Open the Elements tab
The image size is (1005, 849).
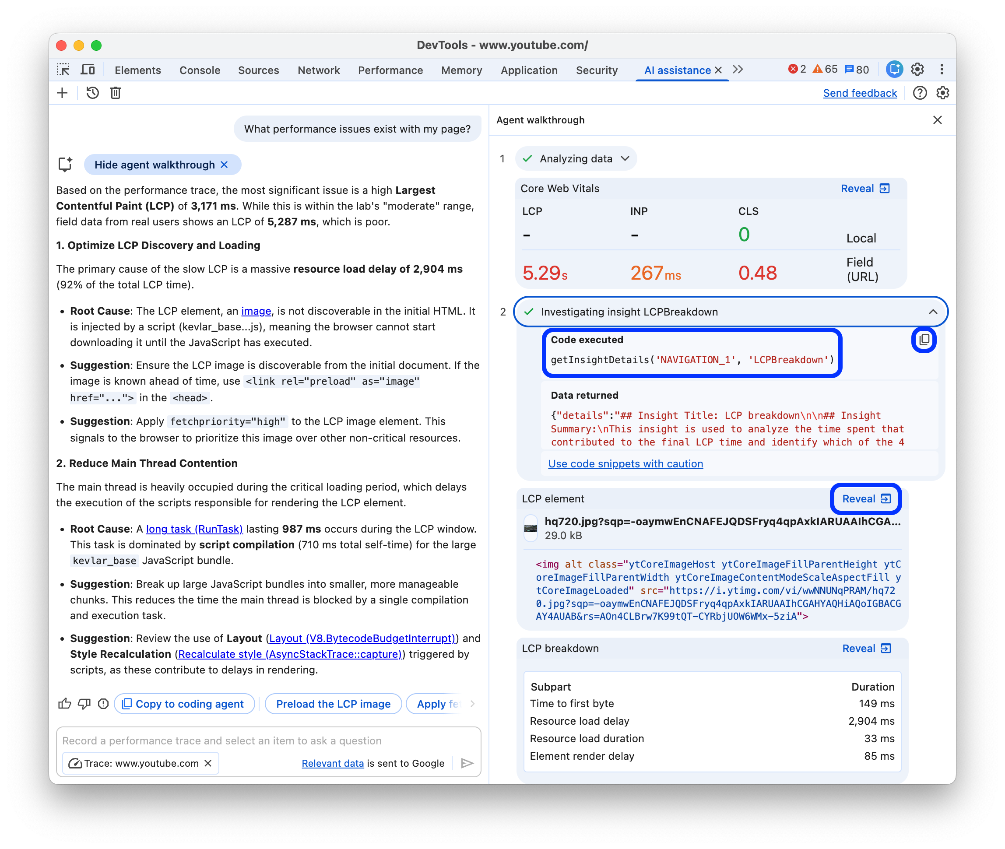coord(137,70)
